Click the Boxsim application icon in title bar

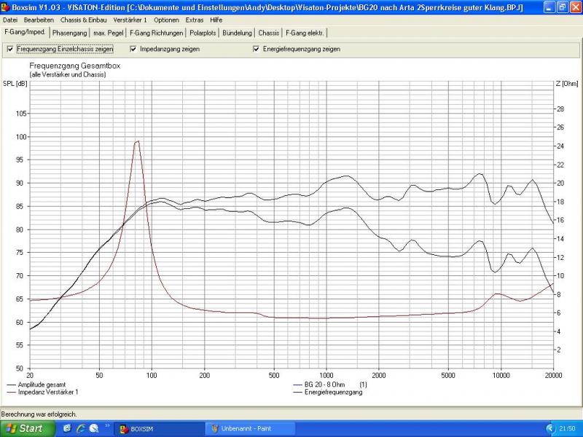(x=6, y=7)
